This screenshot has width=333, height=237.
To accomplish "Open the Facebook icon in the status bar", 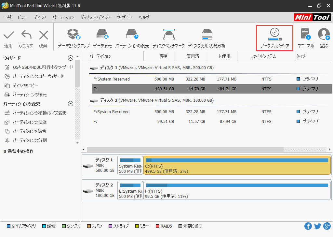I will click(x=308, y=226).
